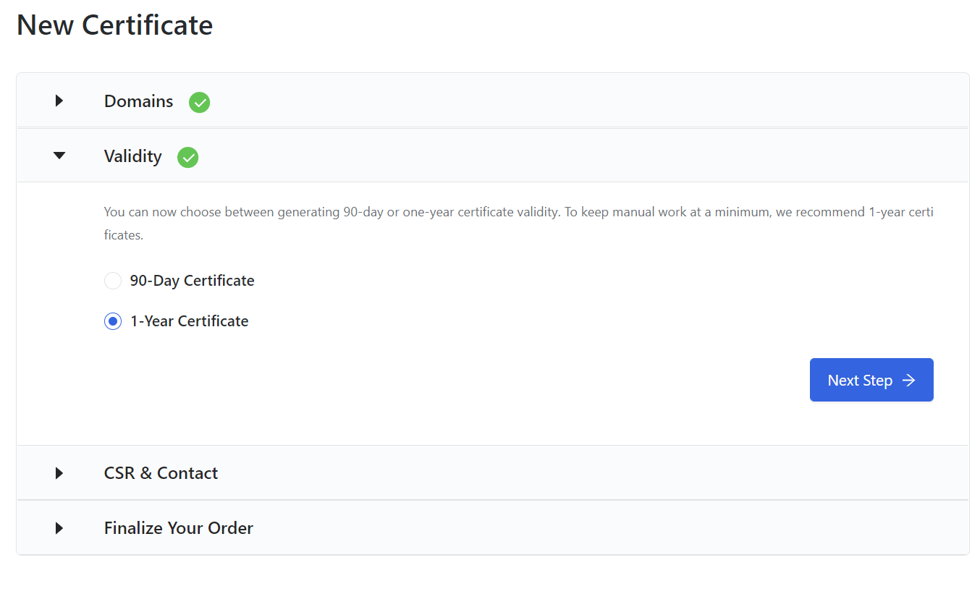Click empty area of CSR & Contact header
The height and width of the screenshot is (607, 980).
pyautogui.click(x=579, y=473)
